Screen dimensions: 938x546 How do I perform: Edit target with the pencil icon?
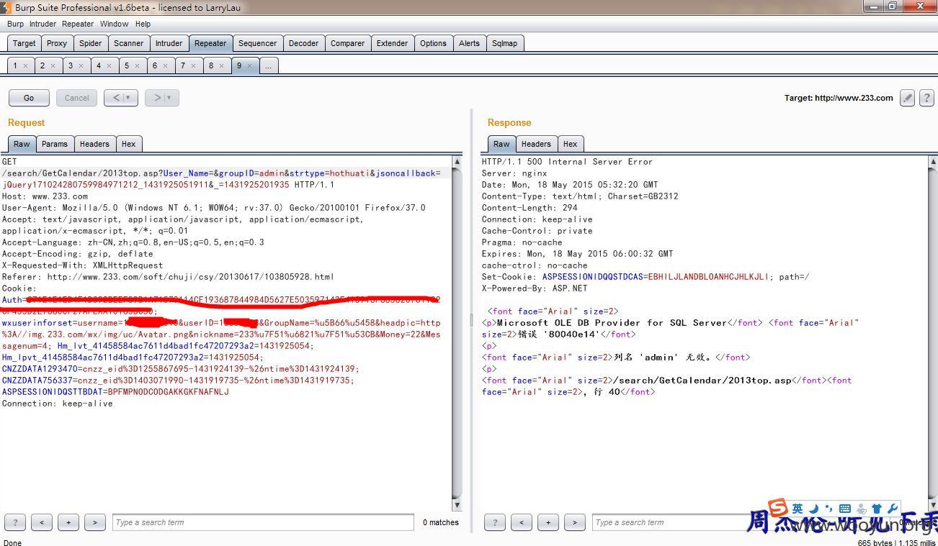click(908, 98)
